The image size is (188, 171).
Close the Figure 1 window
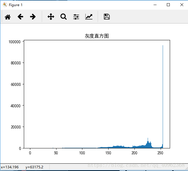[182, 5]
